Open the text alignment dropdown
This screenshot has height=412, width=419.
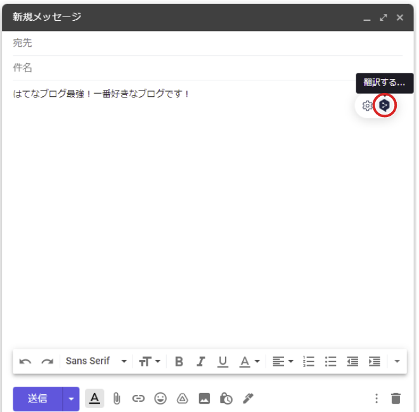tap(283, 361)
